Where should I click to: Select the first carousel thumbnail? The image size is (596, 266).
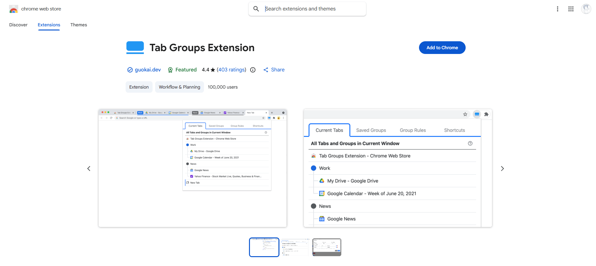pos(264,247)
